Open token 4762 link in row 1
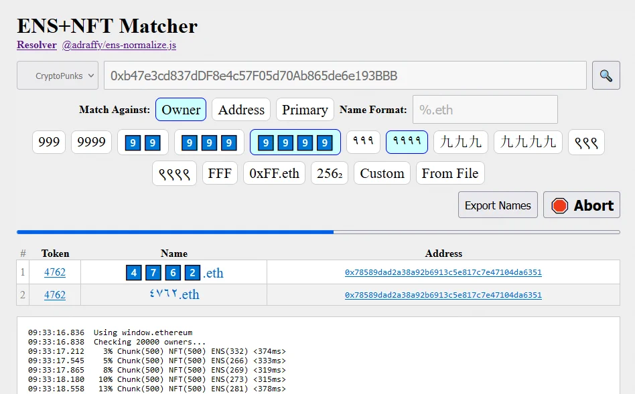The image size is (635, 394). [x=55, y=272]
